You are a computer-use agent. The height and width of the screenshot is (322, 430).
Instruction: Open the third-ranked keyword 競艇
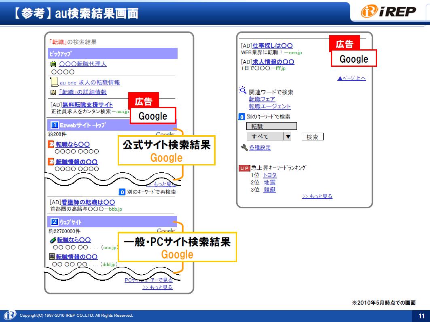269,190
